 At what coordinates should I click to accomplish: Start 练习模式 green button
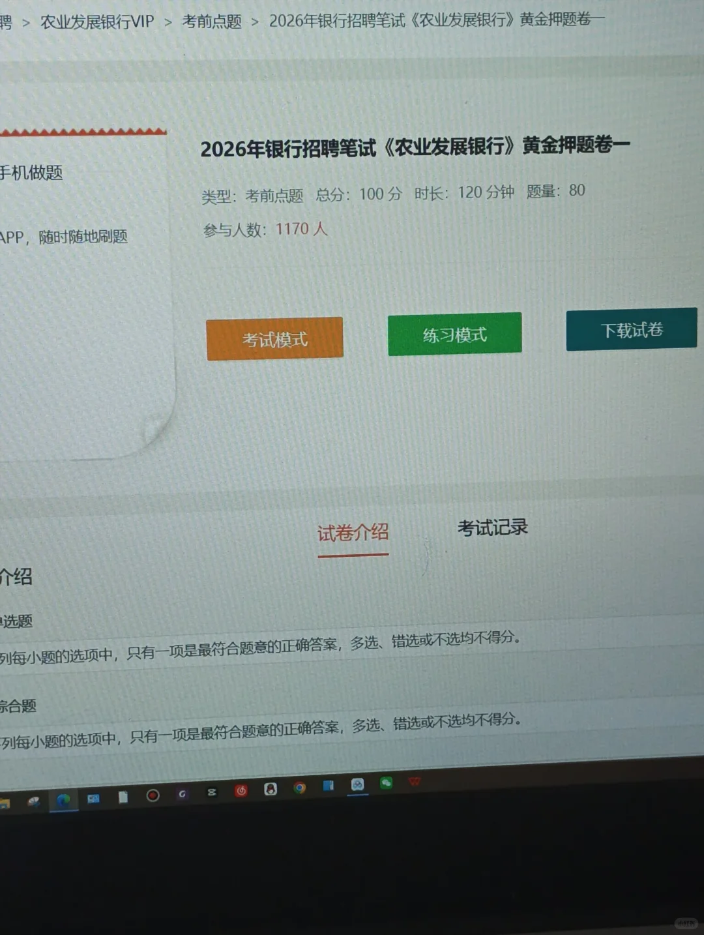pos(454,334)
